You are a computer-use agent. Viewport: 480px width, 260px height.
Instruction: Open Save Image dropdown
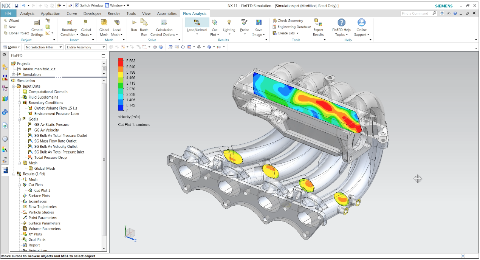tap(259, 28)
